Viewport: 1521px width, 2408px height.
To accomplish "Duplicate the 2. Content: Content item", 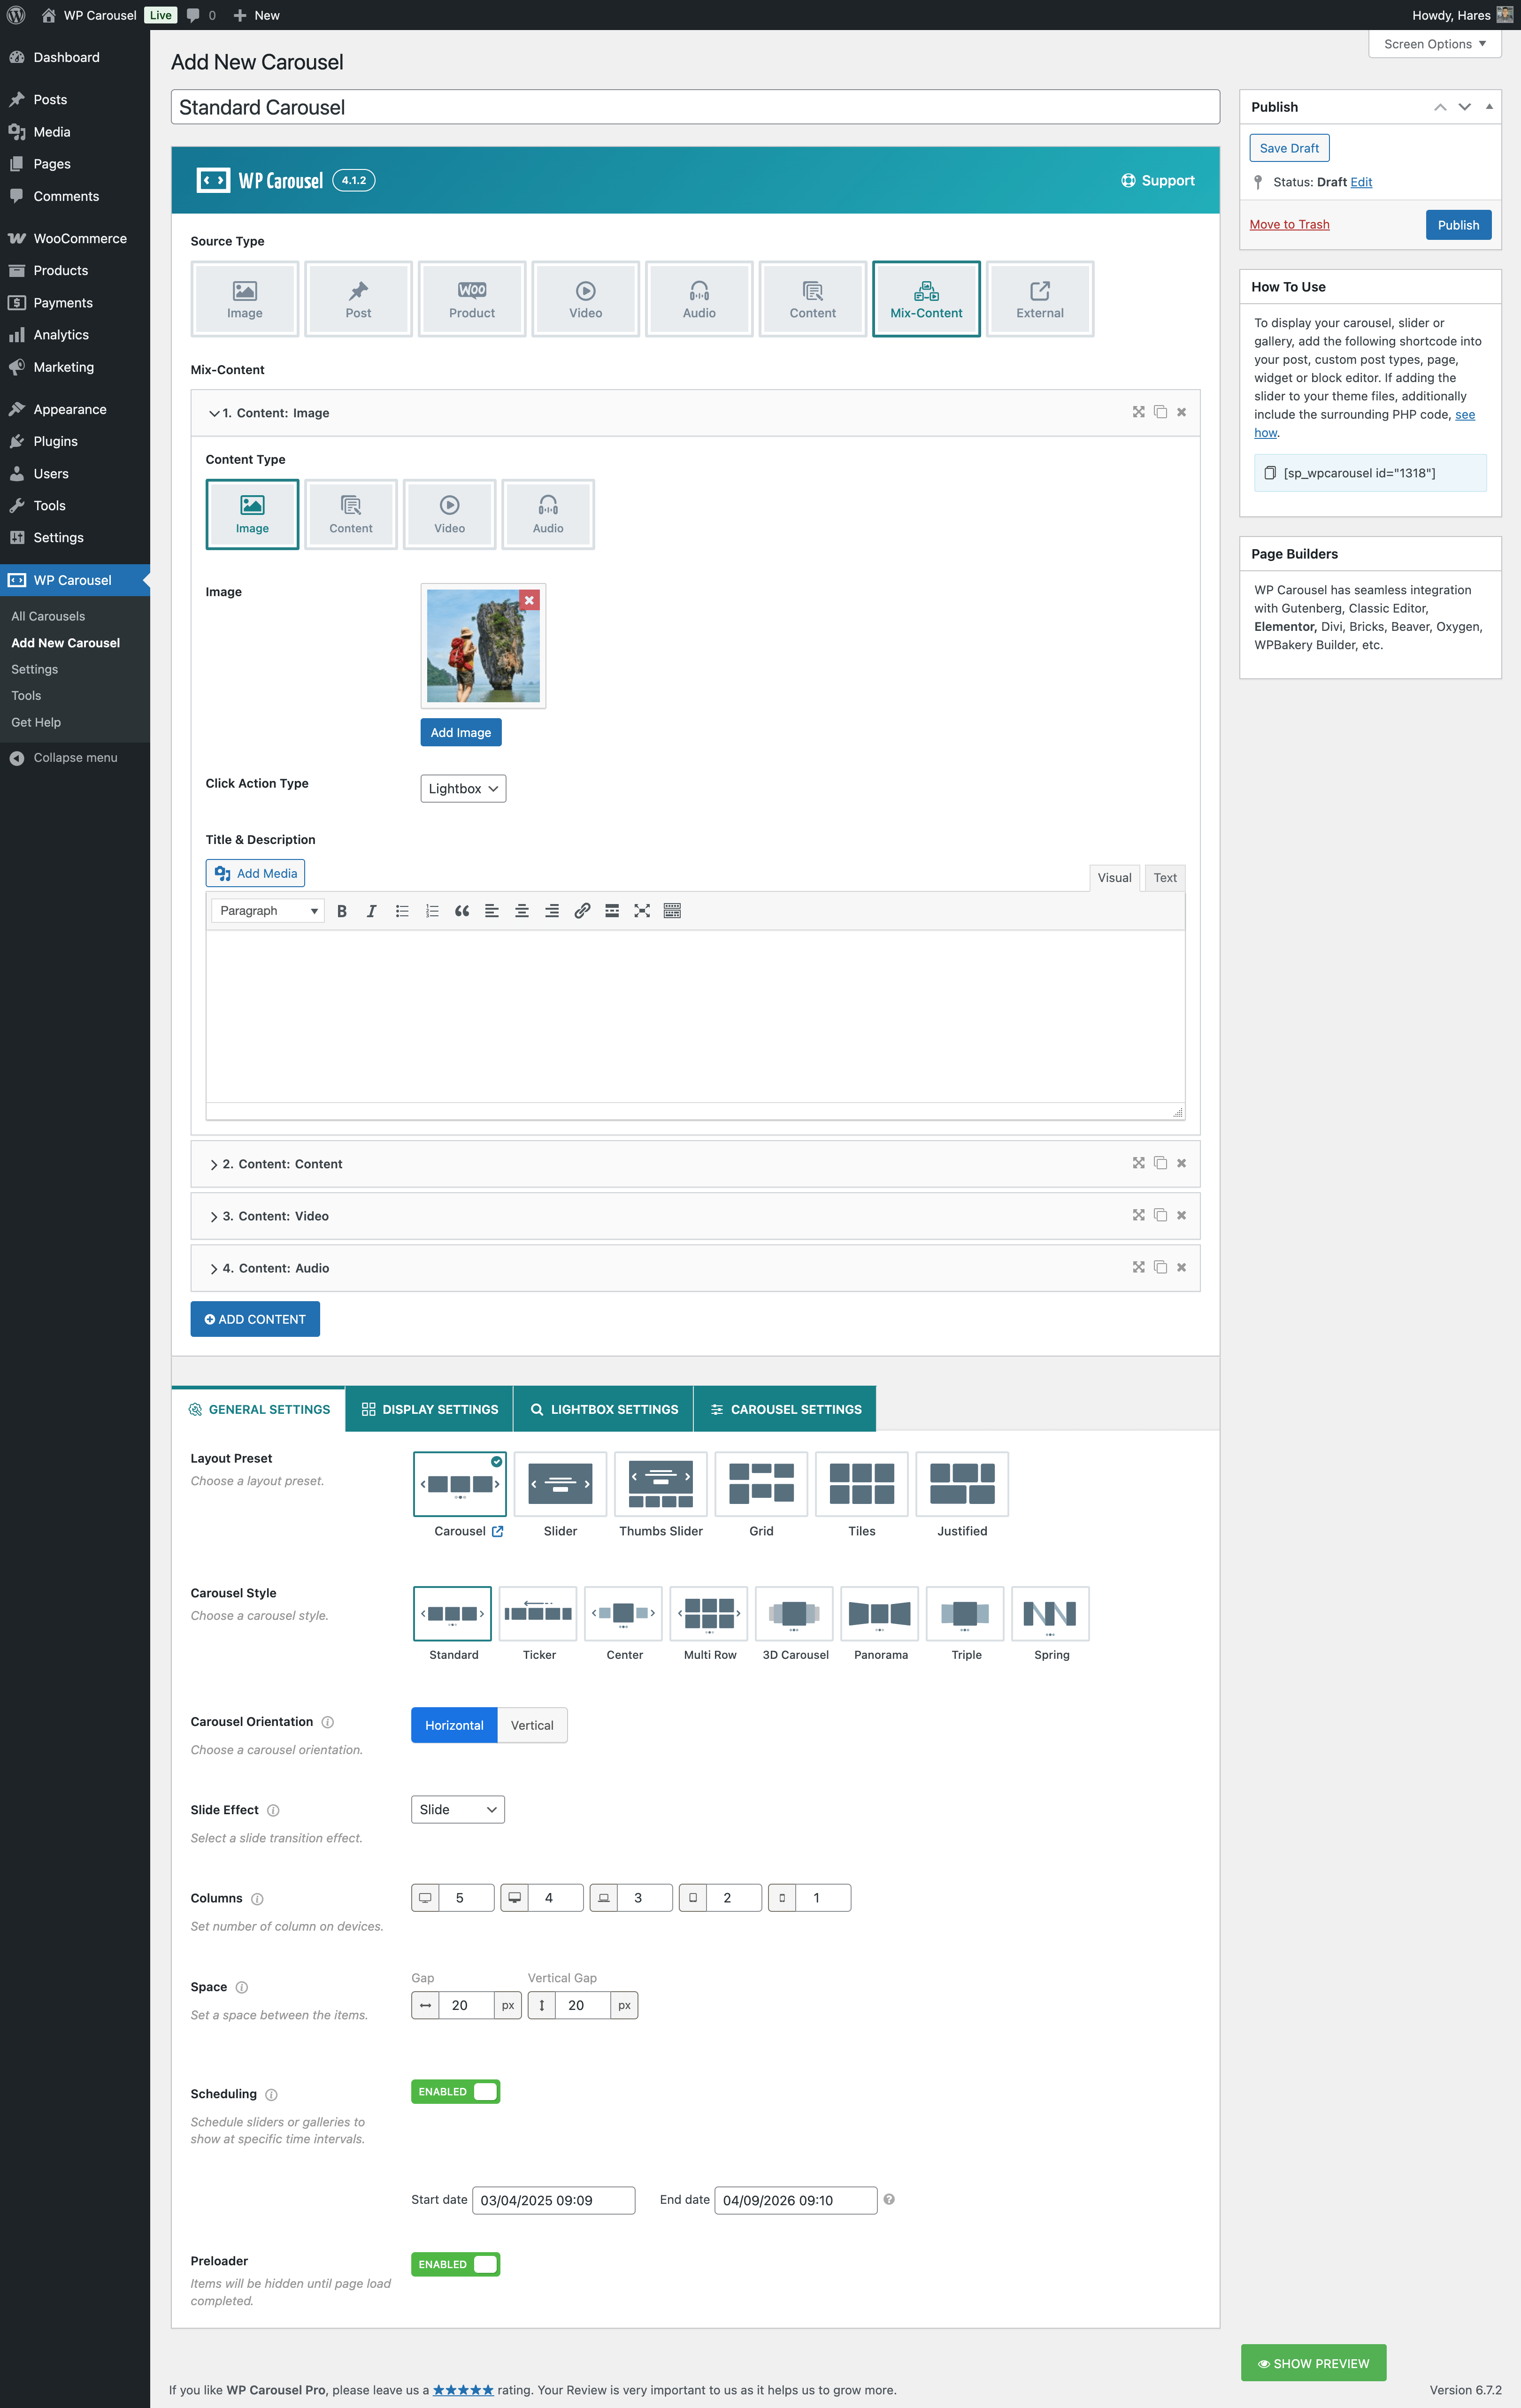I will [x=1160, y=1163].
